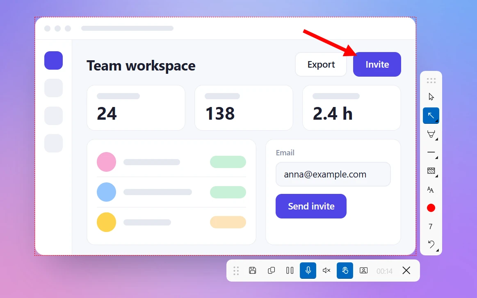Select the arrow drawing tool
This screenshot has height=298, width=477.
(431, 116)
